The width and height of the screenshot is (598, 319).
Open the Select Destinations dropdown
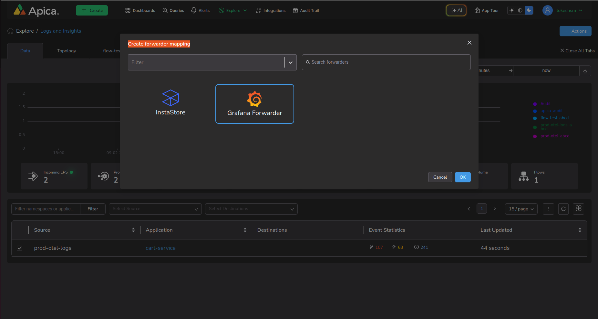(x=251, y=209)
